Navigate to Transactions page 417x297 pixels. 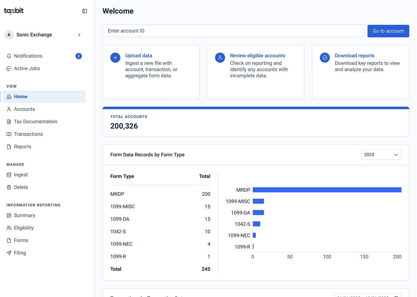pyautogui.click(x=44, y=134)
